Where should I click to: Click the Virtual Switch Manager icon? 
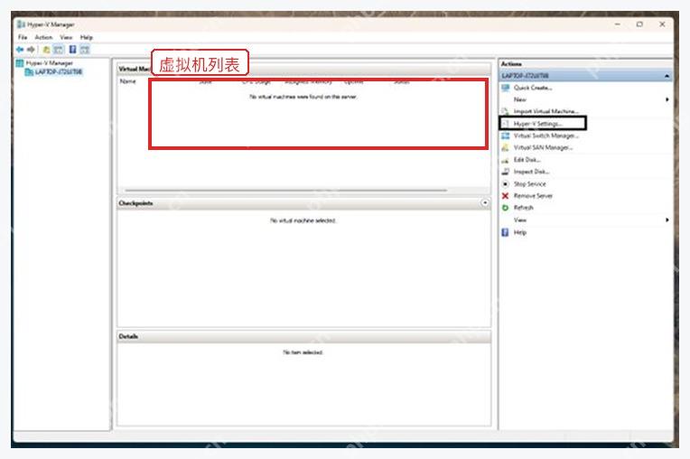(x=505, y=136)
